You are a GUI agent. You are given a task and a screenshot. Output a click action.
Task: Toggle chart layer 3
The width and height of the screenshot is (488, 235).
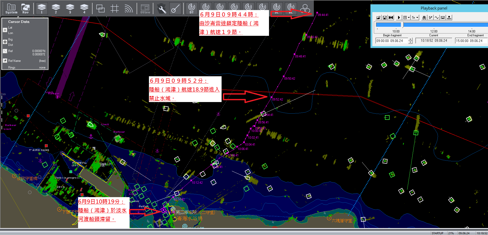tap(70, 9)
